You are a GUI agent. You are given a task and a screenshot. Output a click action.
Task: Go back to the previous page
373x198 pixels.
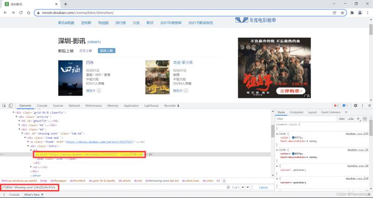pos(6,13)
